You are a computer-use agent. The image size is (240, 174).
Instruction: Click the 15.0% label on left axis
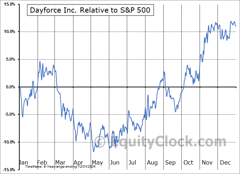coord(8,4)
